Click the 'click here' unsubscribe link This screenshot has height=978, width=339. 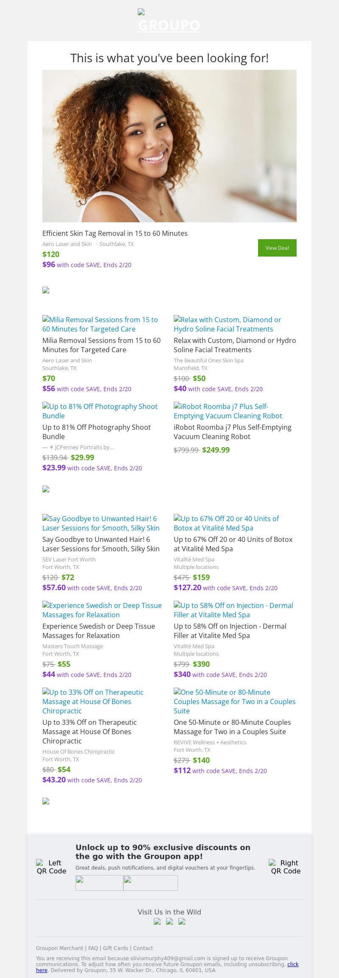(x=293, y=964)
